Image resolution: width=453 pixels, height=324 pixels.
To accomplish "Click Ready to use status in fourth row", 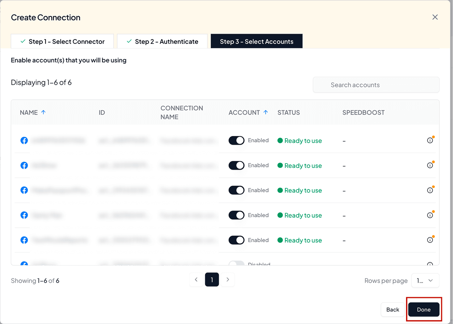I will pyautogui.click(x=300, y=215).
